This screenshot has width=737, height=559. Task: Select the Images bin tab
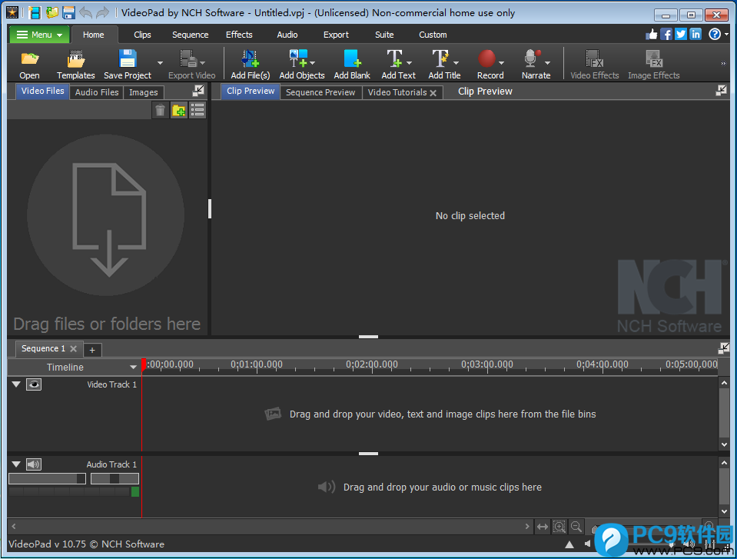coord(144,92)
